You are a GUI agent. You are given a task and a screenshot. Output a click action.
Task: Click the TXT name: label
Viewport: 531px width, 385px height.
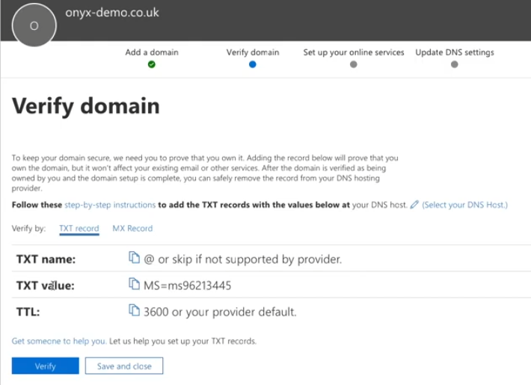tap(46, 259)
